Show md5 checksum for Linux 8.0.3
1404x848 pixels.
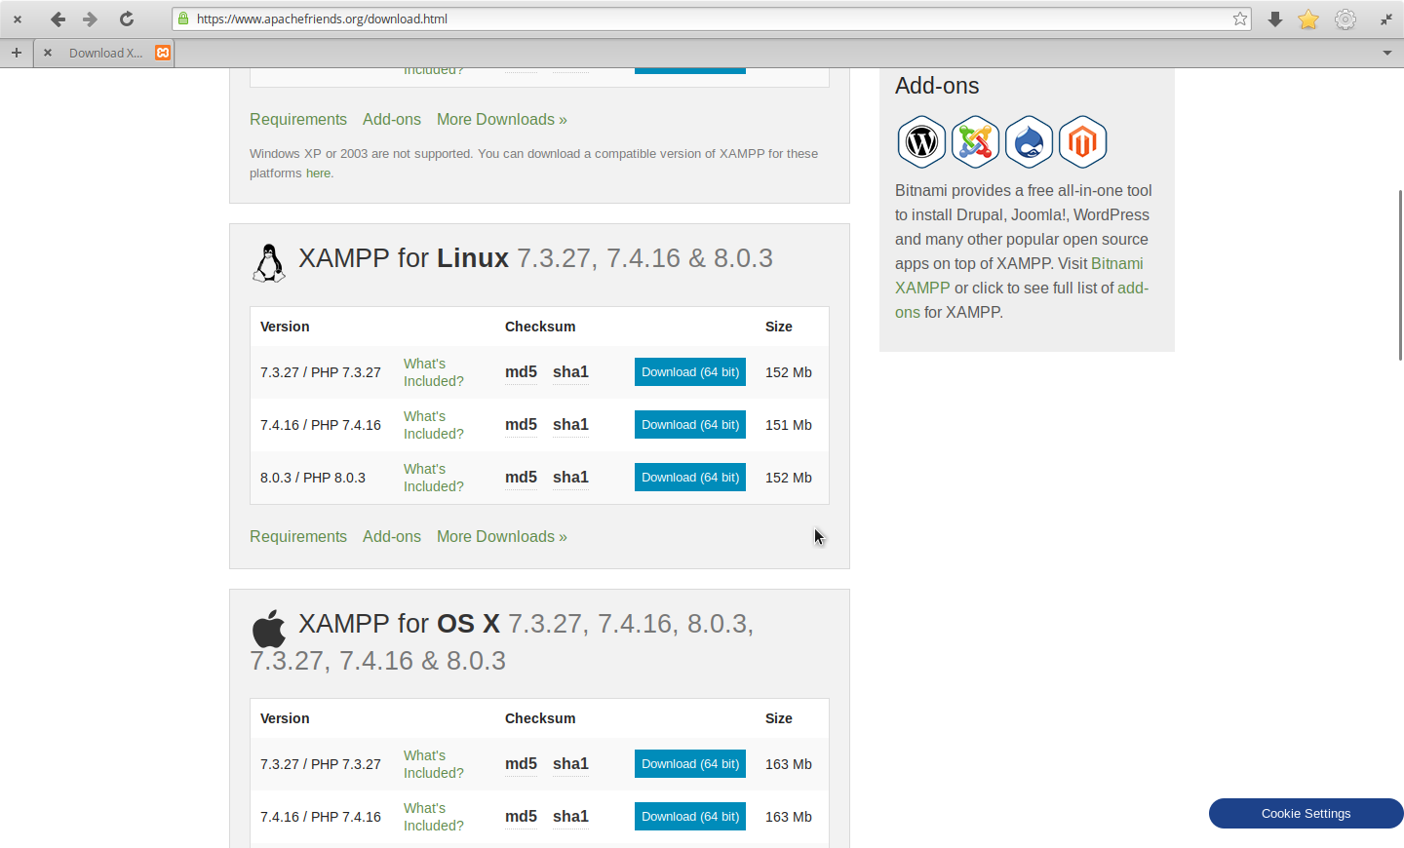pyautogui.click(x=521, y=478)
